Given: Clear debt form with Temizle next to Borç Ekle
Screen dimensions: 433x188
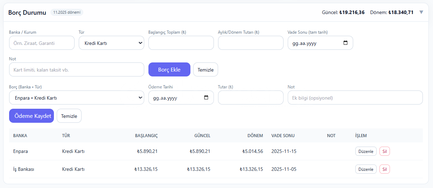Looking at the screenshot, I should 205,69.
